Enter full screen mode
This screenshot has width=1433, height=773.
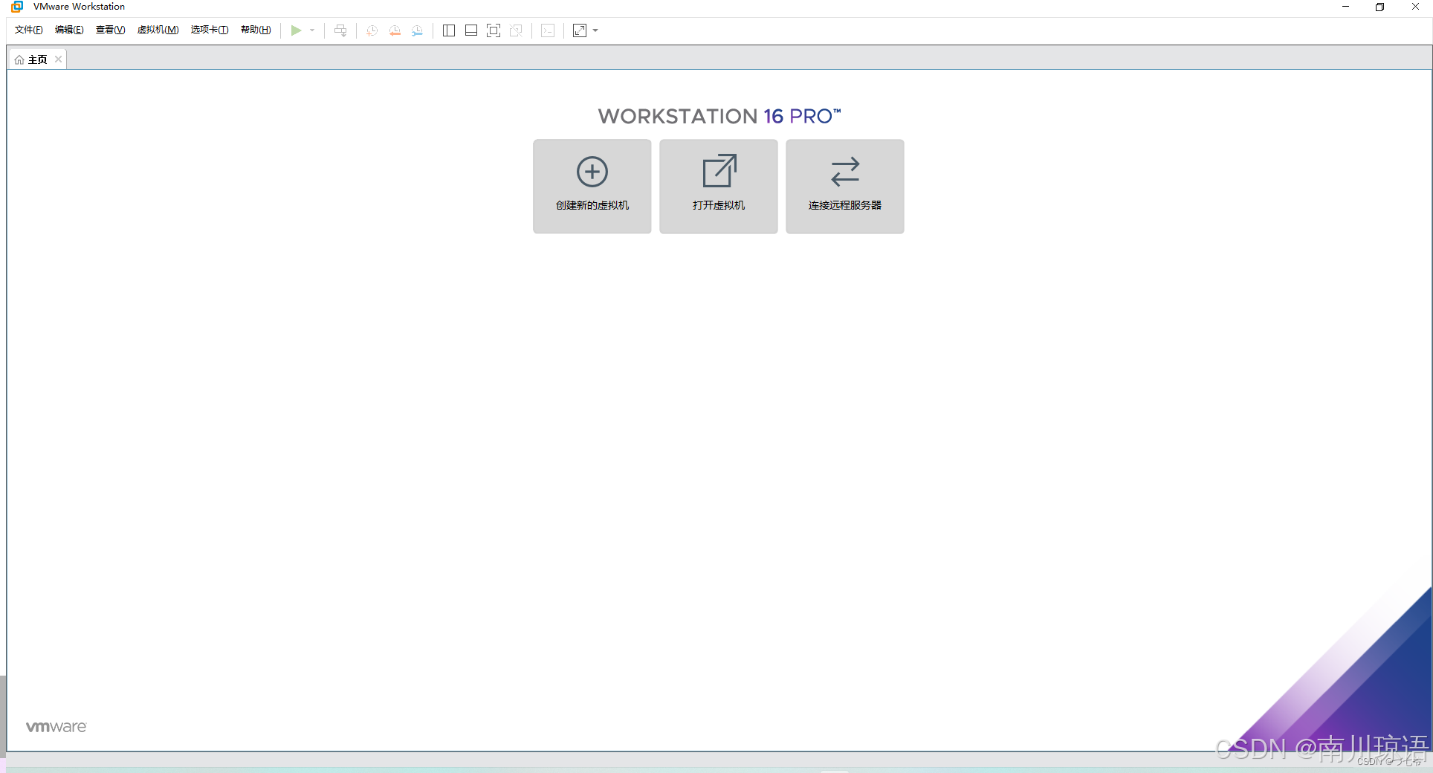pyautogui.click(x=494, y=30)
